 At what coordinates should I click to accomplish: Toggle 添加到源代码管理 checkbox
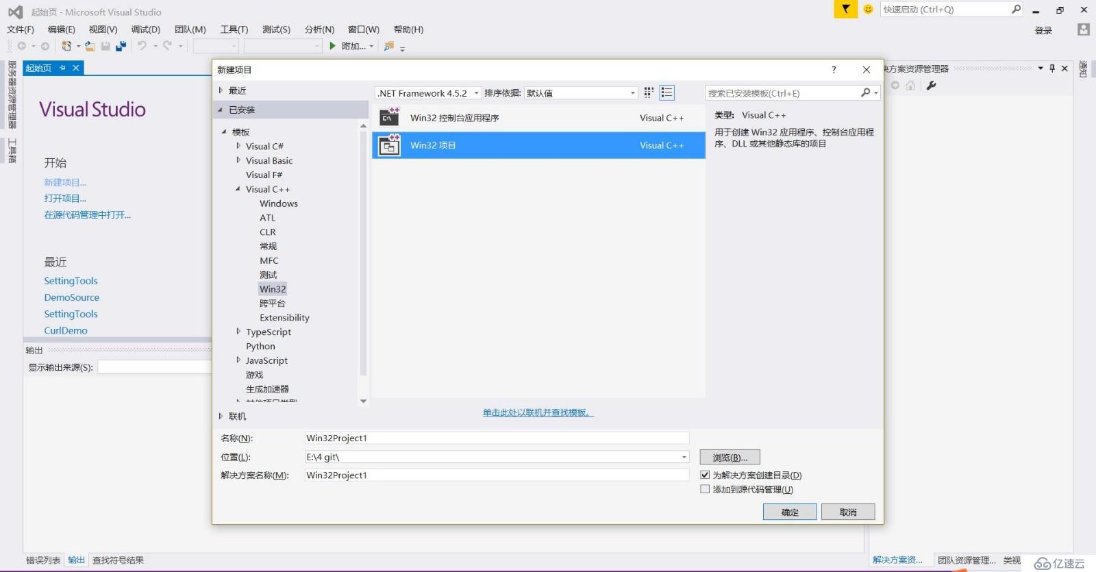click(705, 489)
